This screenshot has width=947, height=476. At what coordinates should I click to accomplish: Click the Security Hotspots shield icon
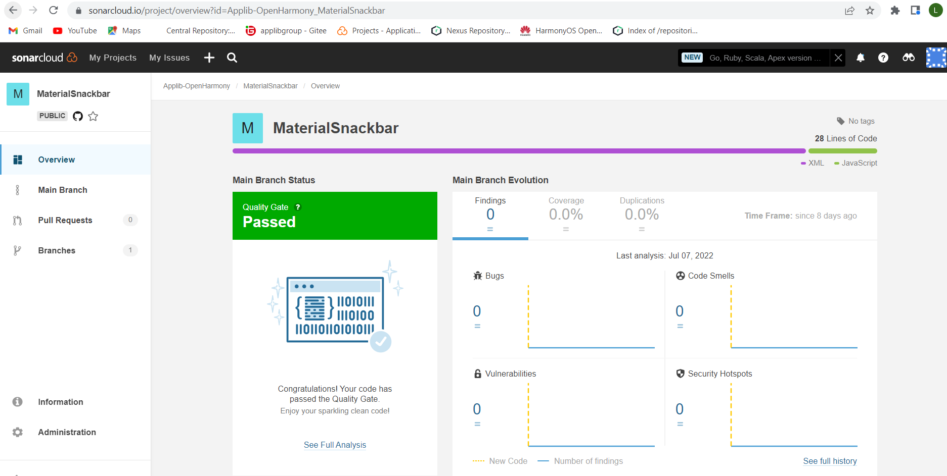coord(681,374)
